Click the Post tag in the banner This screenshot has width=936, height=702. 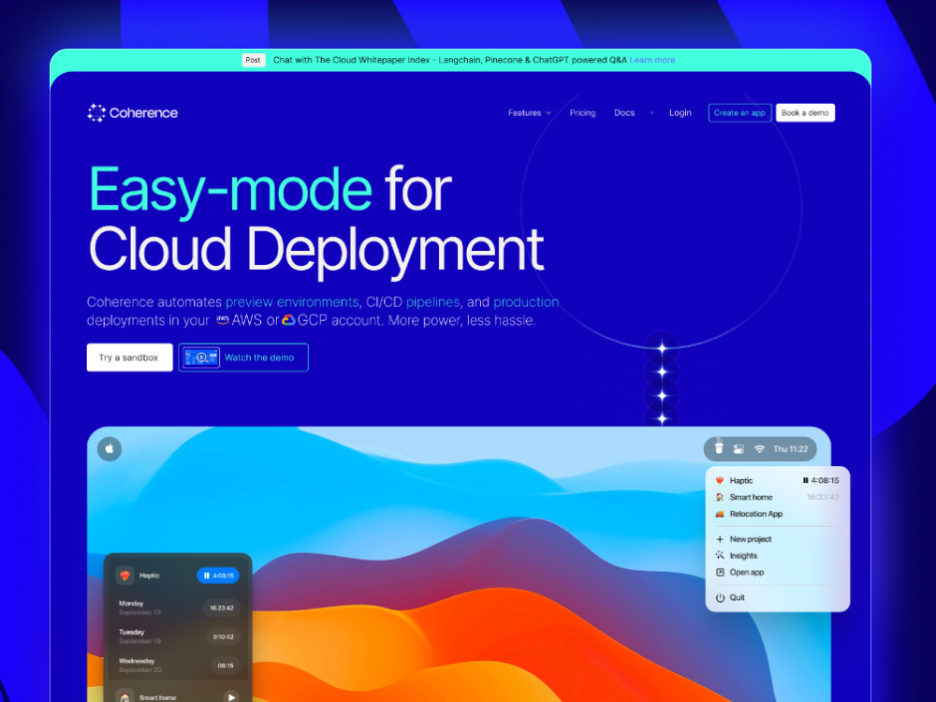(x=253, y=60)
